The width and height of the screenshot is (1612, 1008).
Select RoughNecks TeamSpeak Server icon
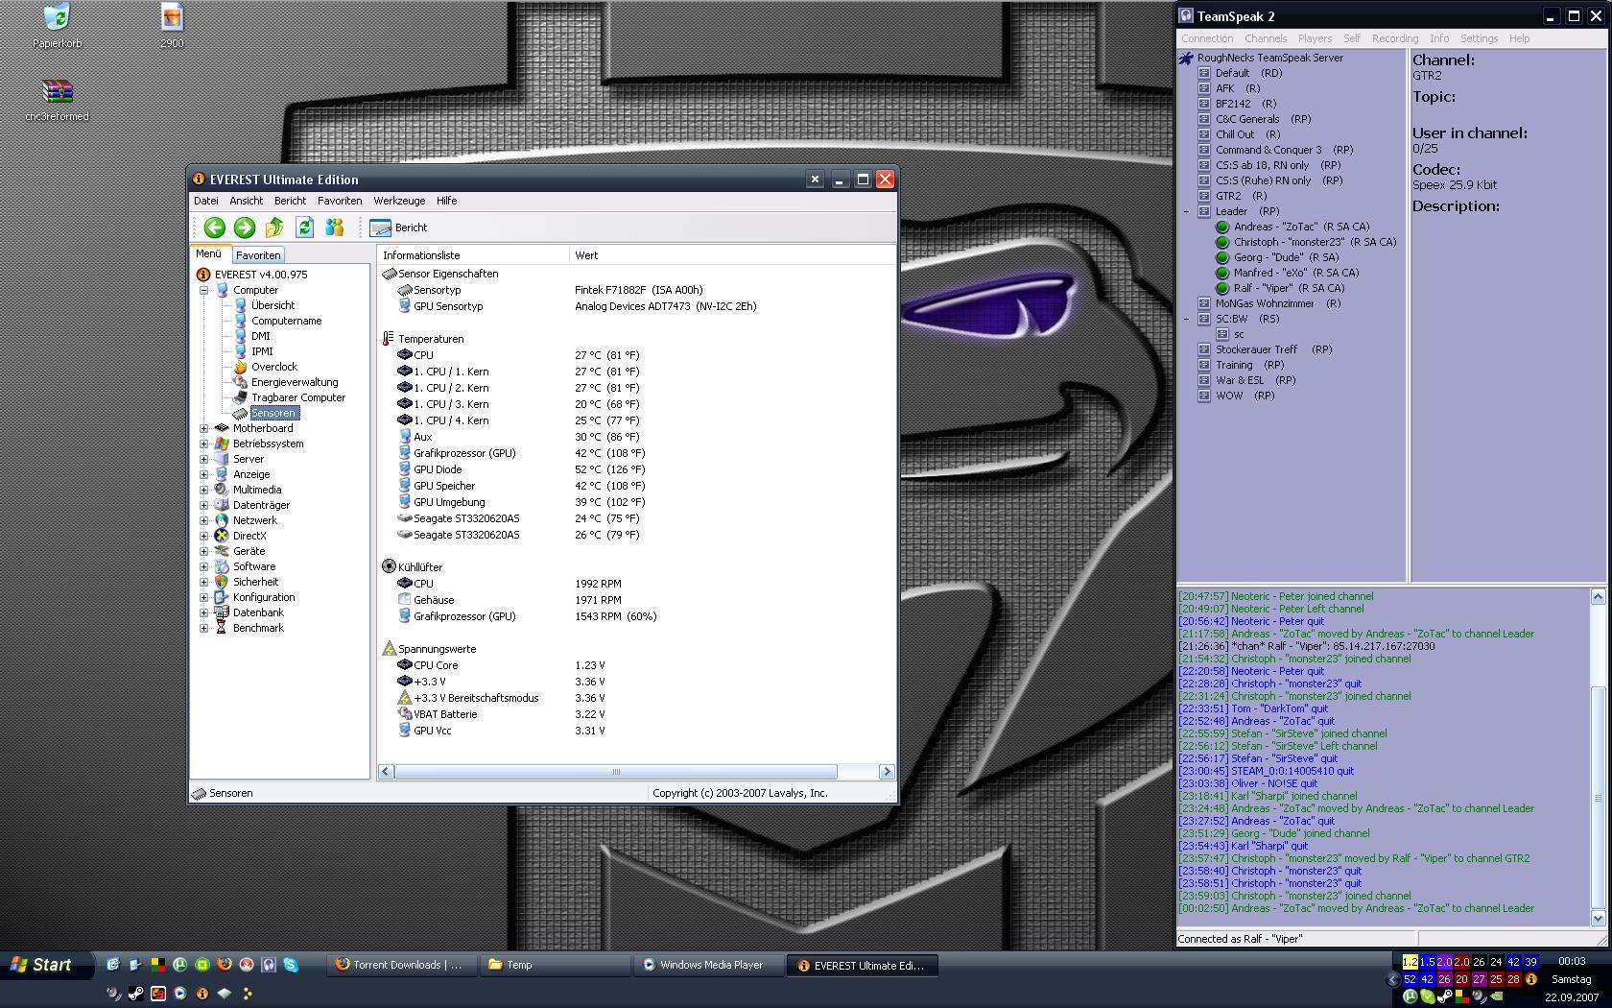point(1187,58)
